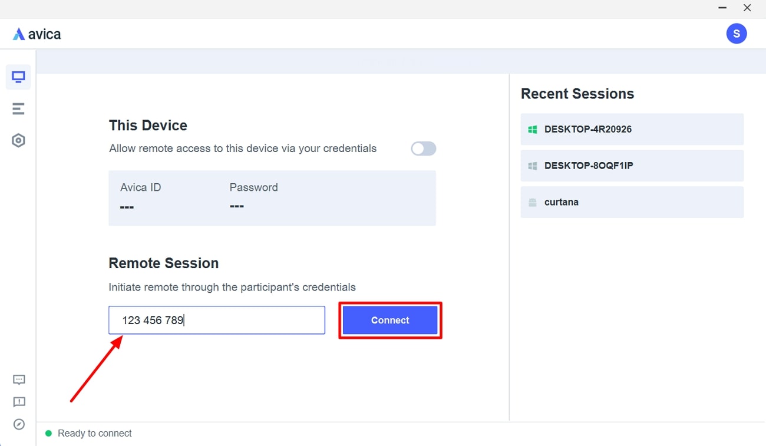Click the Windows icon beside DESKTOP-8OQF1IP
This screenshot has height=446, width=766.
point(533,166)
